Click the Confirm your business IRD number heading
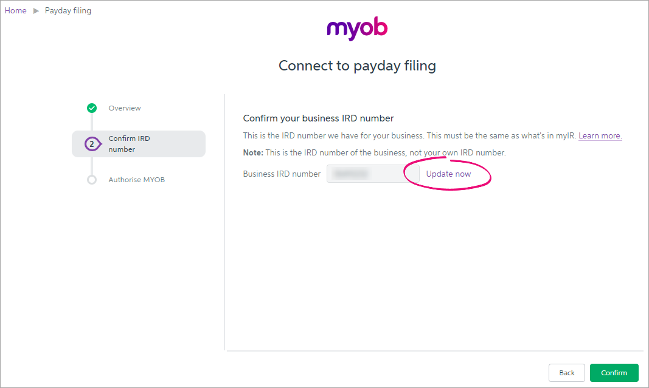Screen dimensions: 649x388 click(x=318, y=118)
